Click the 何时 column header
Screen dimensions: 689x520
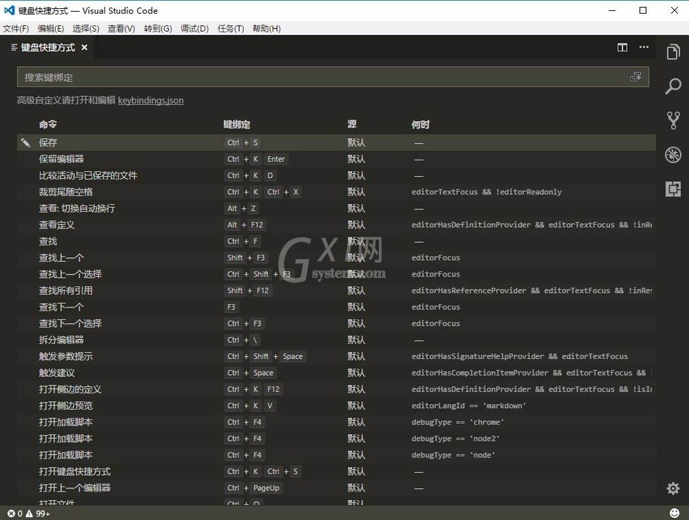(x=420, y=124)
